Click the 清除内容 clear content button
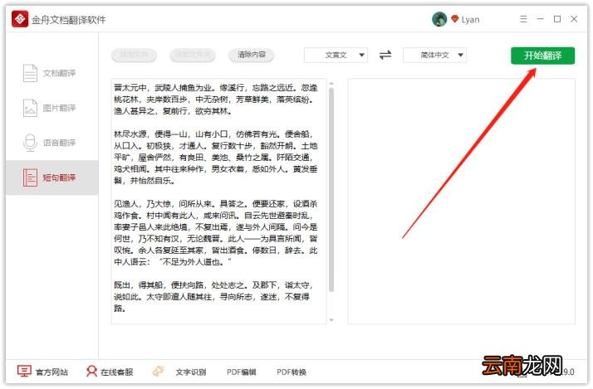This screenshot has height=389, width=593. 252,55
